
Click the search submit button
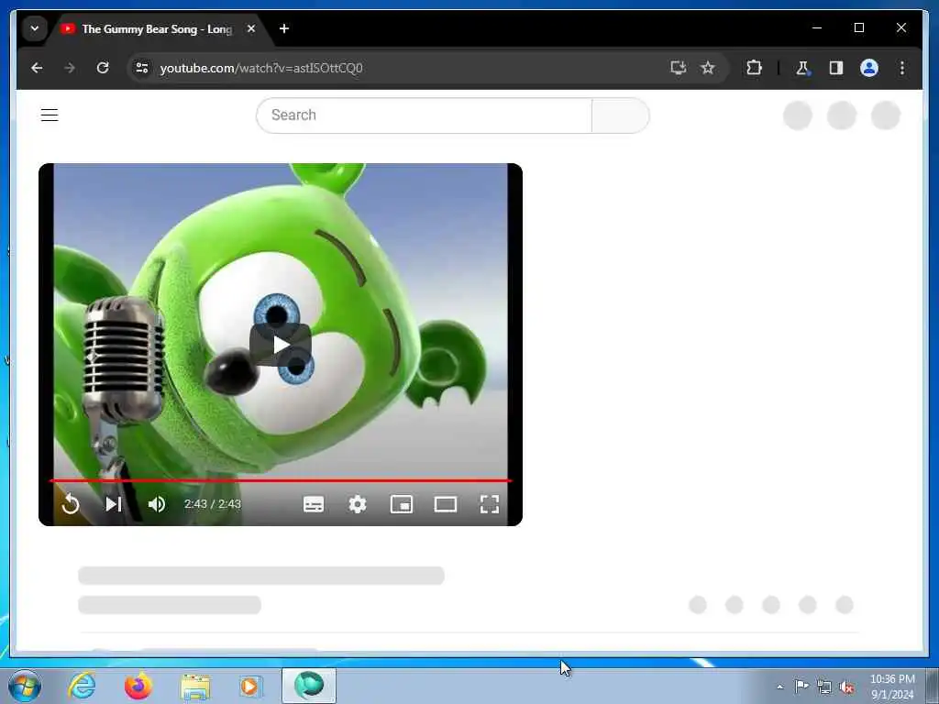[x=621, y=115]
